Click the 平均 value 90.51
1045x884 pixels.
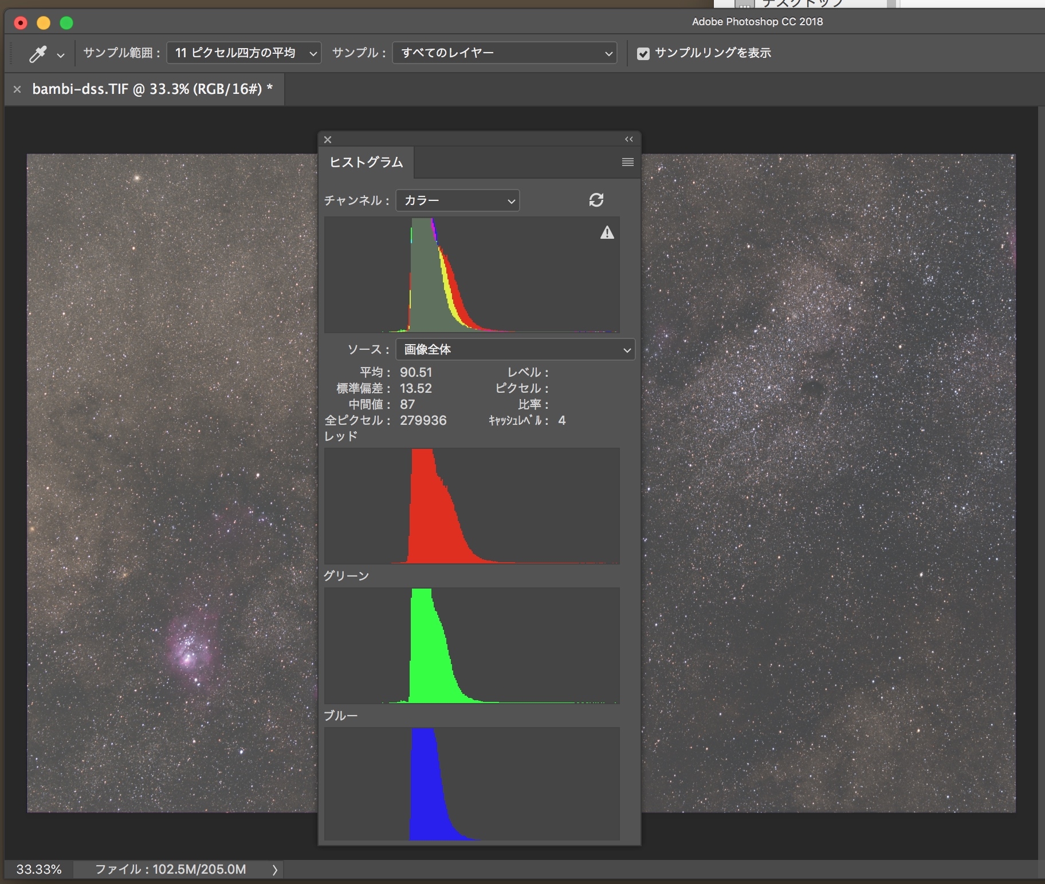tap(416, 372)
